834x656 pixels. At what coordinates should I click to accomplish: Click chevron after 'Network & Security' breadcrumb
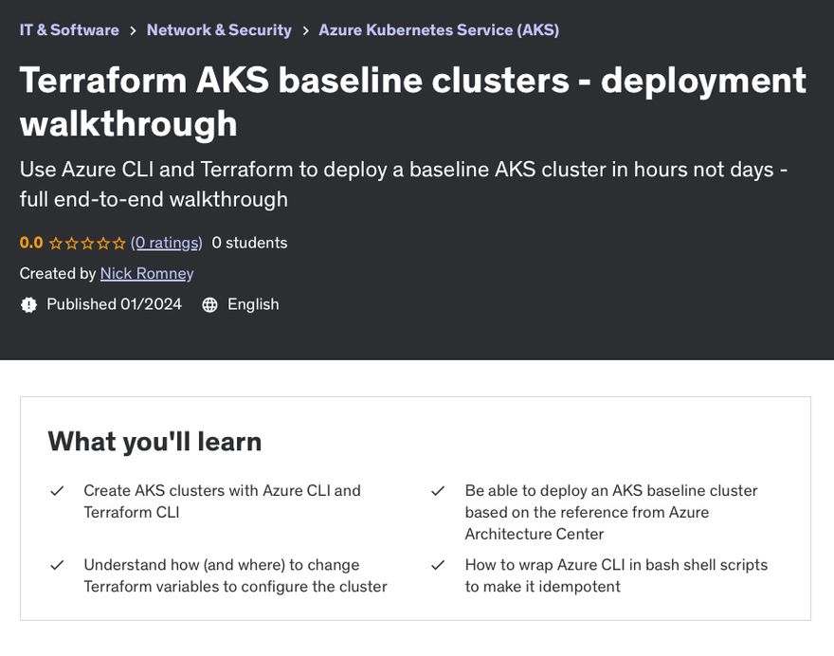pyautogui.click(x=305, y=30)
